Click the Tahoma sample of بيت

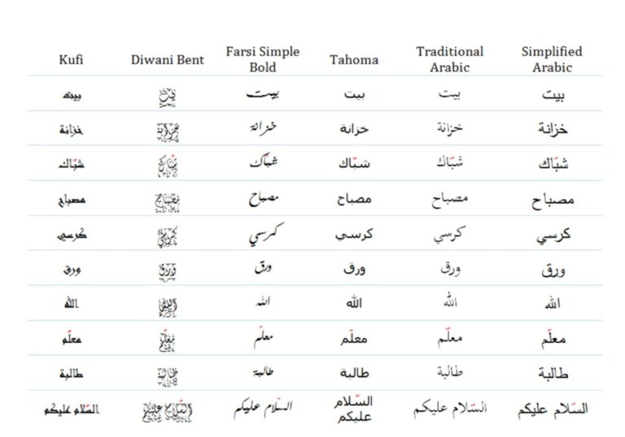(x=353, y=95)
